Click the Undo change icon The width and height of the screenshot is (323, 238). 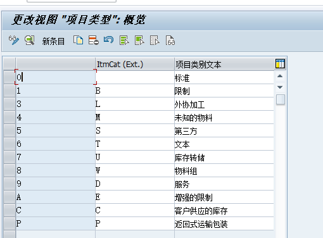point(109,40)
